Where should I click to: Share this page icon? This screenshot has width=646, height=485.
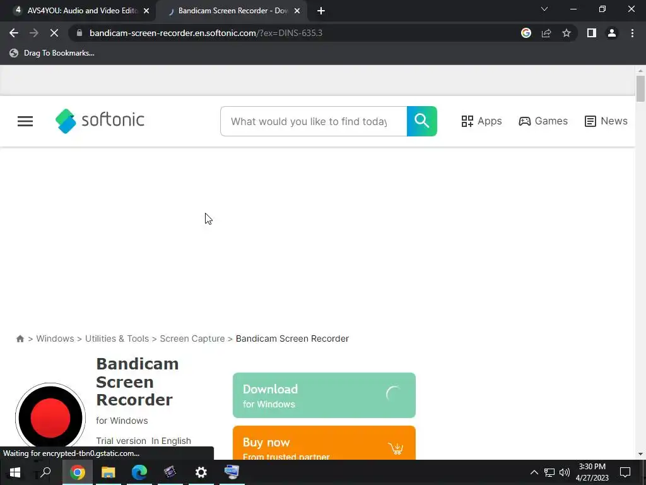pyautogui.click(x=546, y=33)
